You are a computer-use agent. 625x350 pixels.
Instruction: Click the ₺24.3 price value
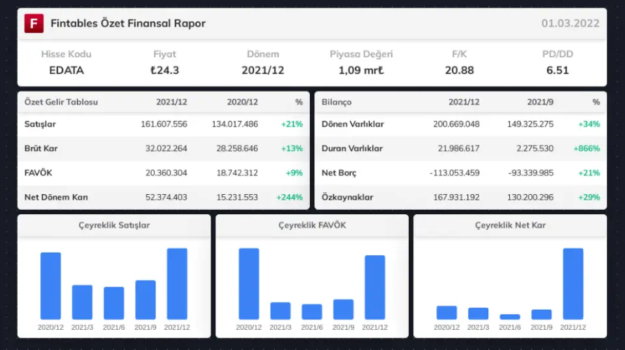165,70
